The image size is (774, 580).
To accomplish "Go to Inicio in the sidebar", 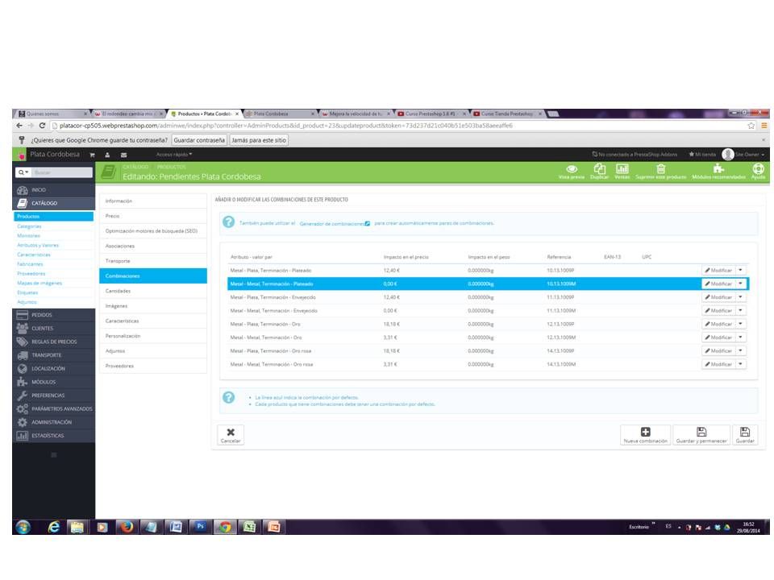I will coord(53,190).
